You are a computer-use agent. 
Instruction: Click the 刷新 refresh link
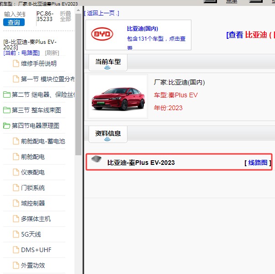[x=52, y=53]
